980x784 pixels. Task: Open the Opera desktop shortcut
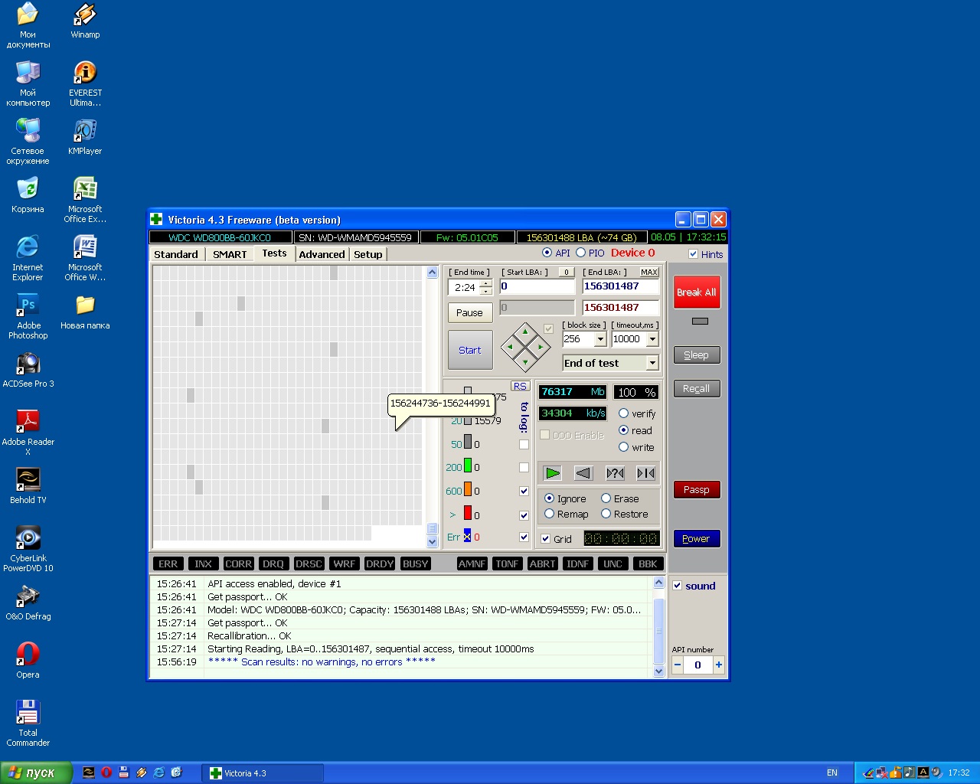point(28,658)
